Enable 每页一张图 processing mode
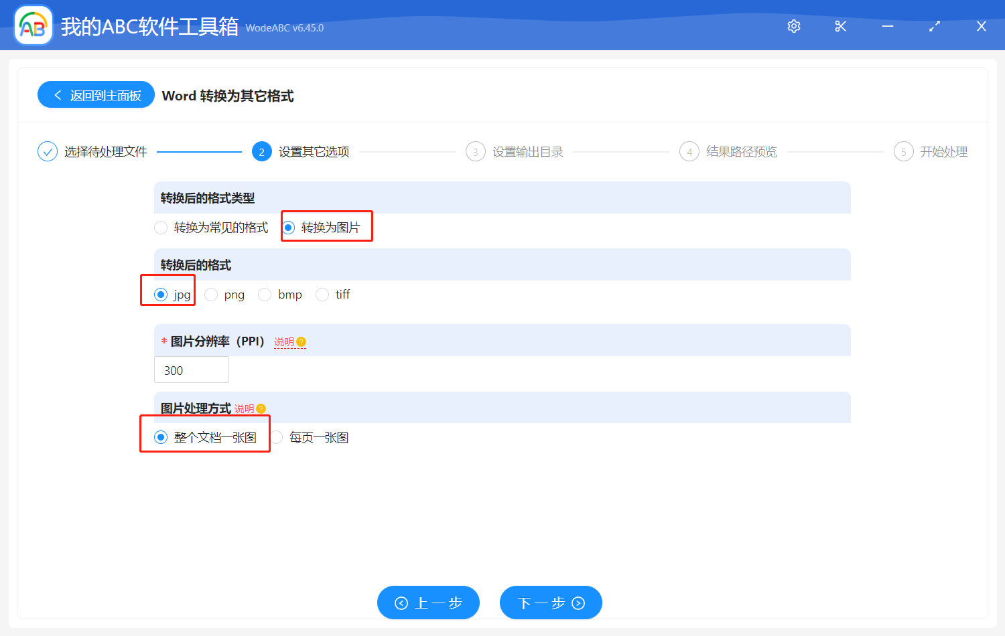The height and width of the screenshot is (636, 1005). click(x=277, y=437)
